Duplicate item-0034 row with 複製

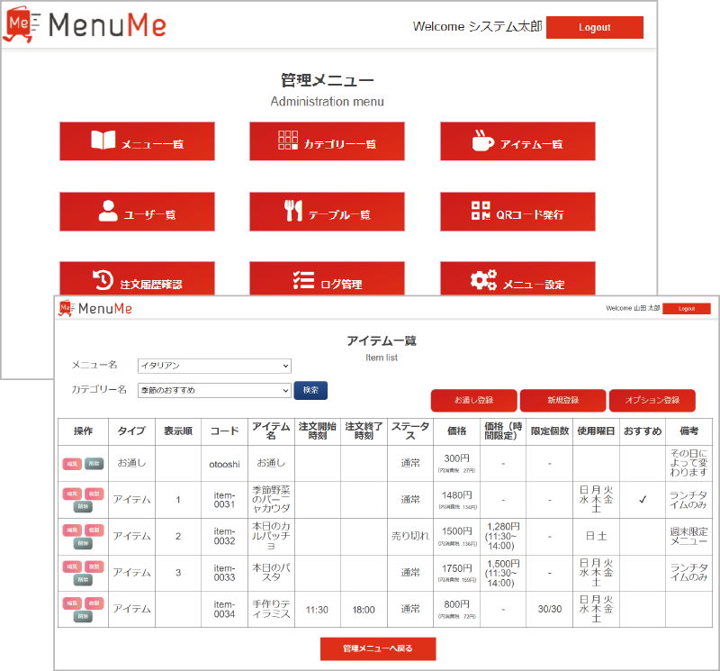[x=94, y=603]
